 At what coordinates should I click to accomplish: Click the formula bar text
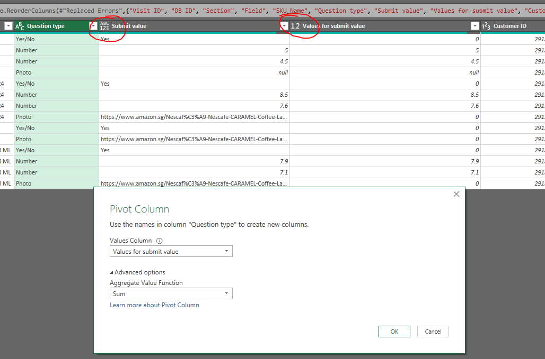click(x=272, y=11)
